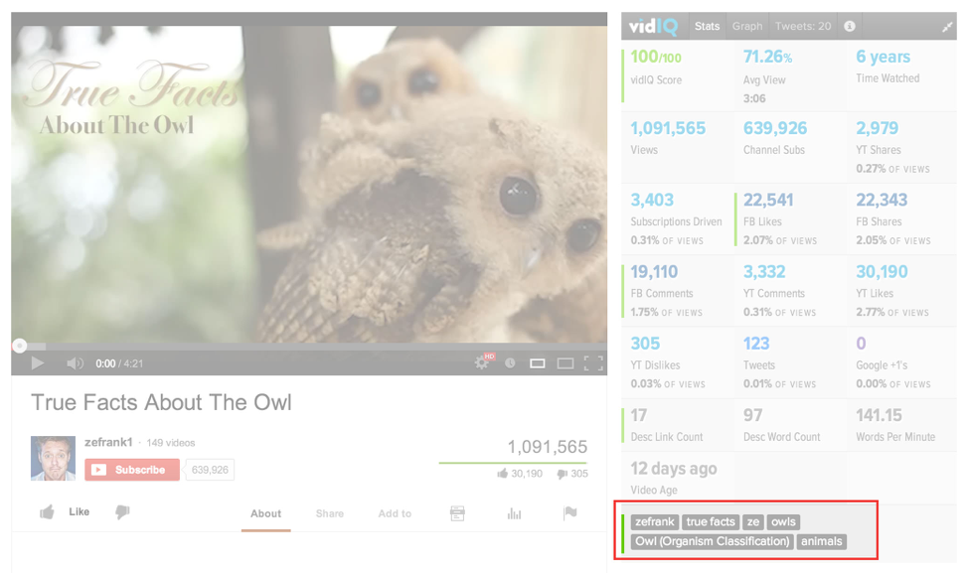
Task: Open the Share options
Action: [x=329, y=513]
